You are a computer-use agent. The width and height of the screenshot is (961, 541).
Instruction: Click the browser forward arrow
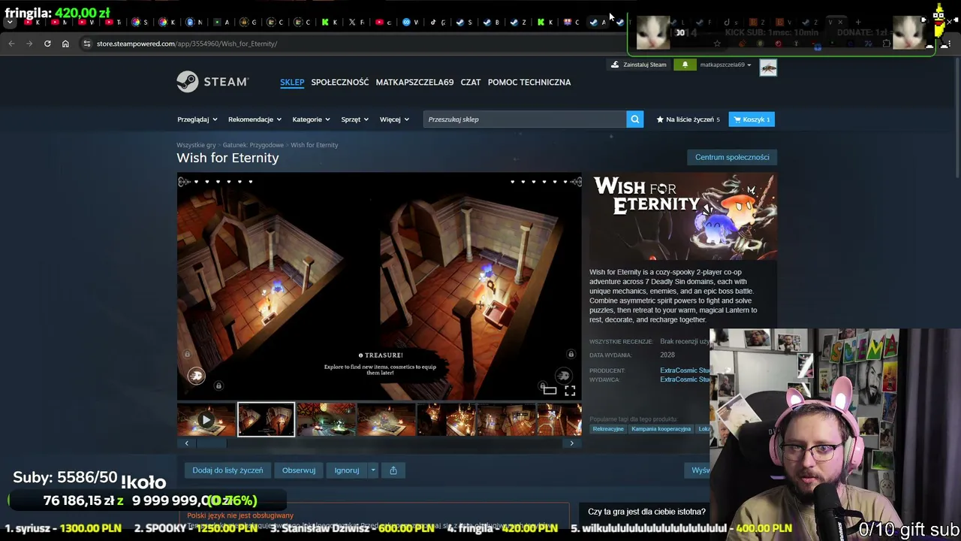(29, 44)
